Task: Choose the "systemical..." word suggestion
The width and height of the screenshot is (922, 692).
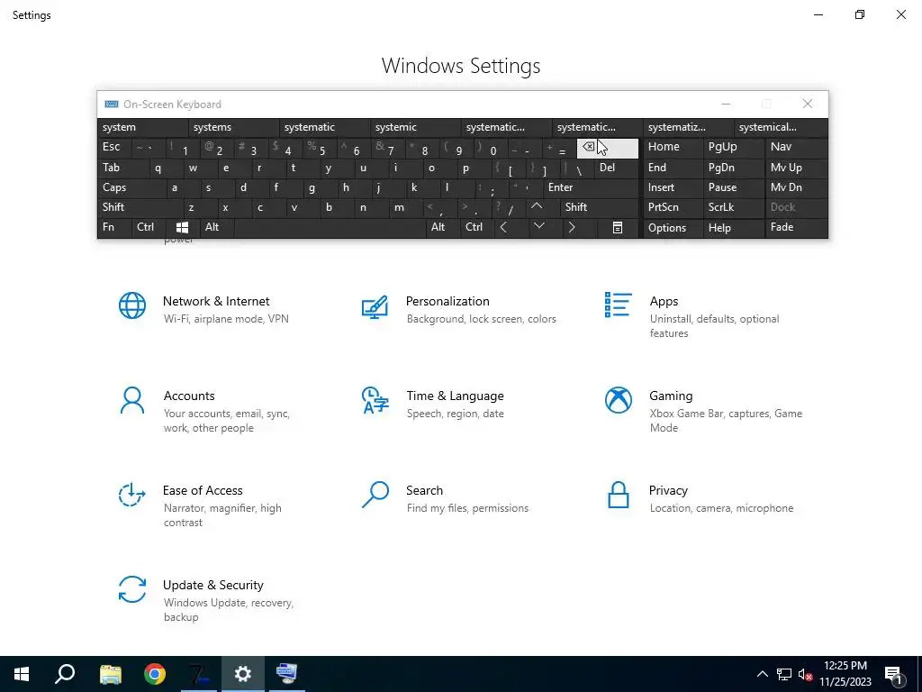Action: [x=781, y=128]
